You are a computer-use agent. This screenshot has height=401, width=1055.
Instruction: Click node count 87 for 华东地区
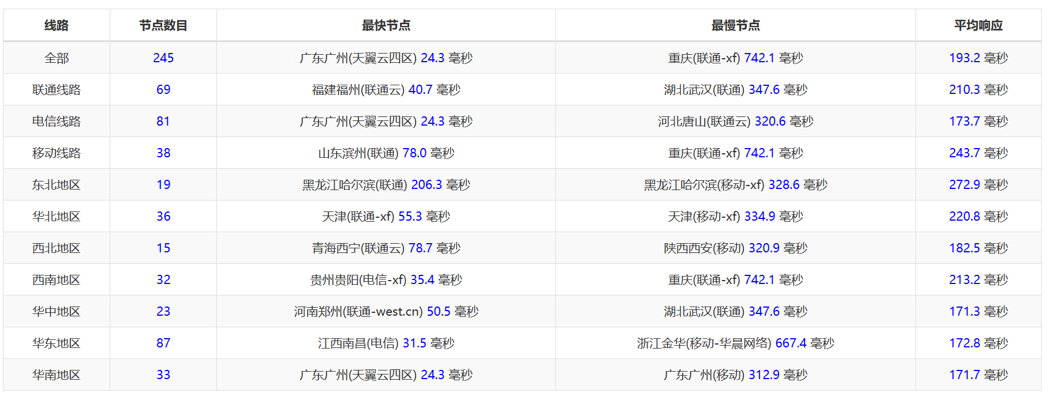click(163, 343)
